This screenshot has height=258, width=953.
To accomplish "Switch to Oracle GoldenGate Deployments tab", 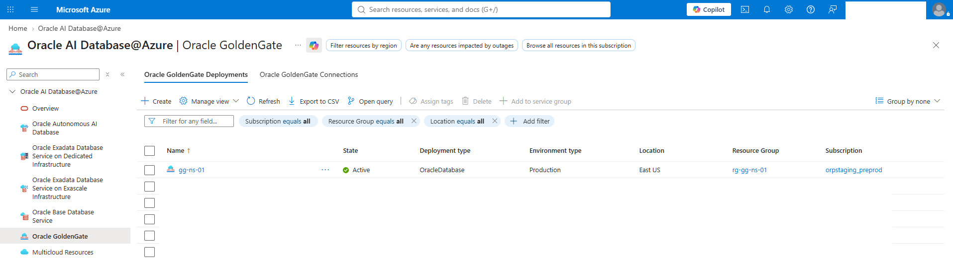I will 196,74.
